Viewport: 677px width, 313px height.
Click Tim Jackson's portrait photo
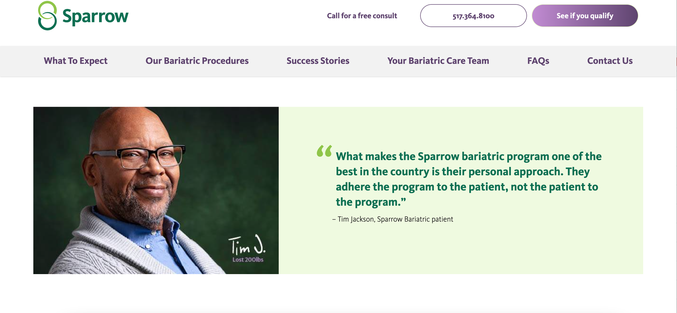156,190
